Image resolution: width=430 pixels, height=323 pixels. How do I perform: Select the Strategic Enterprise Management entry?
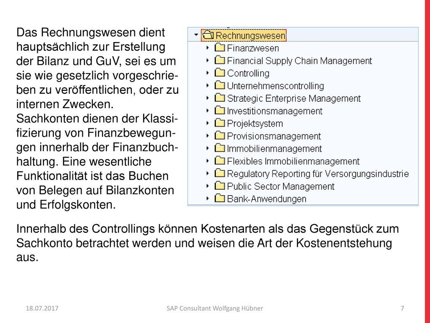coord(294,98)
